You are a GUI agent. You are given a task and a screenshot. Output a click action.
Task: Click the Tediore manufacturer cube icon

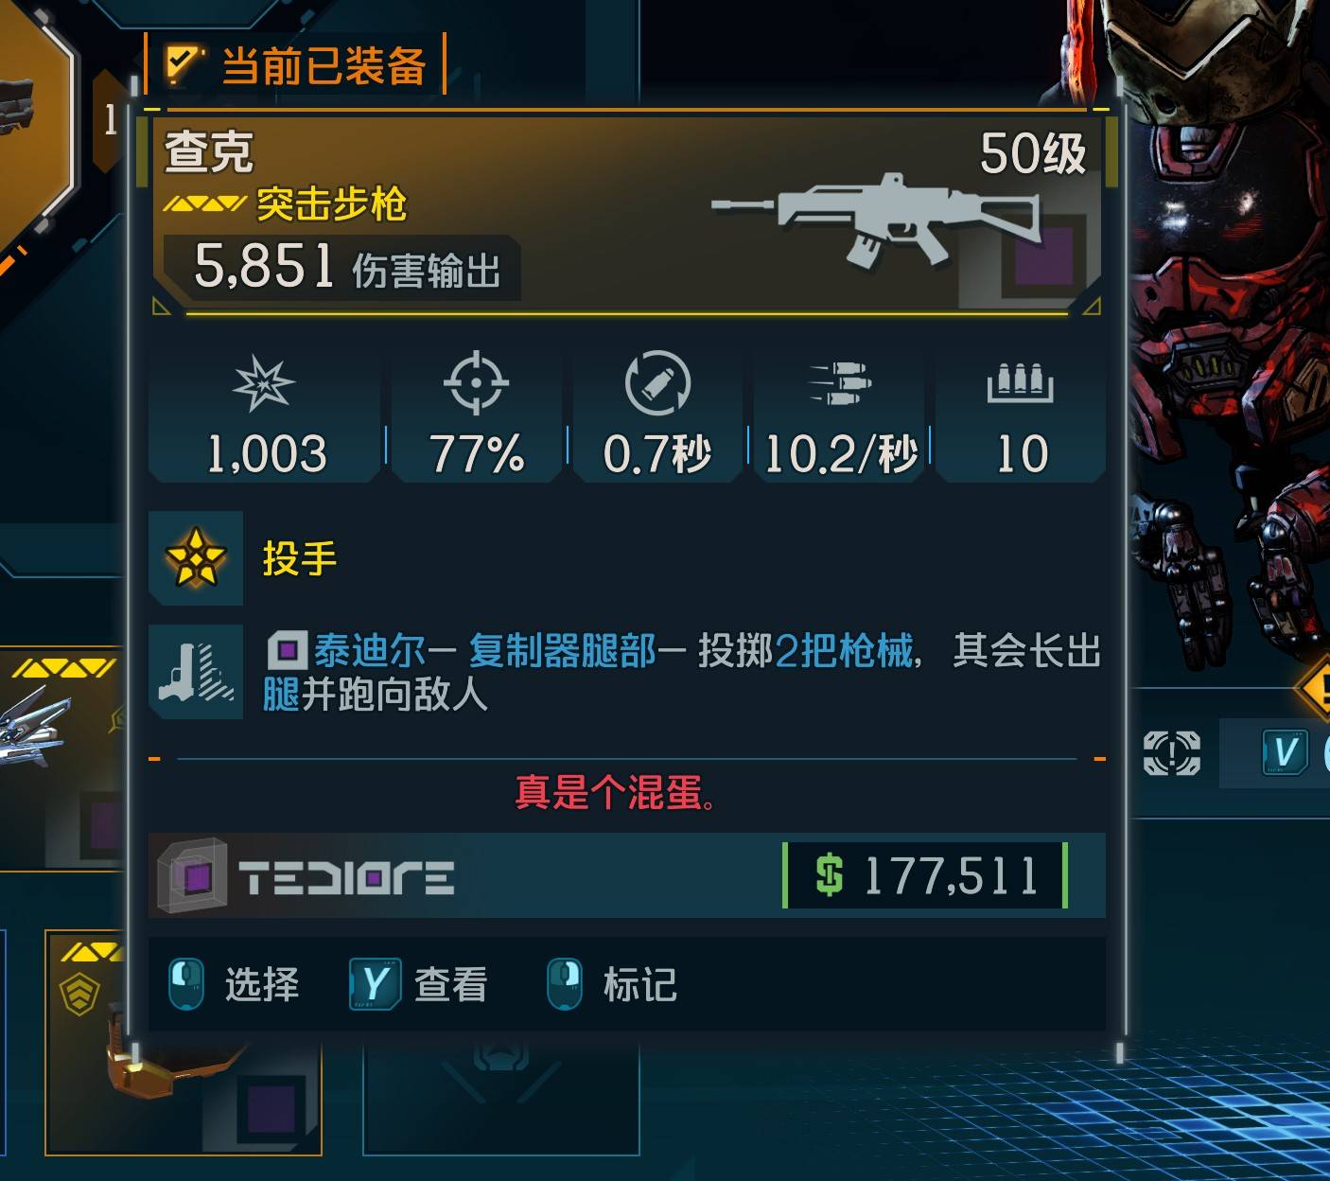coord(193,875)
